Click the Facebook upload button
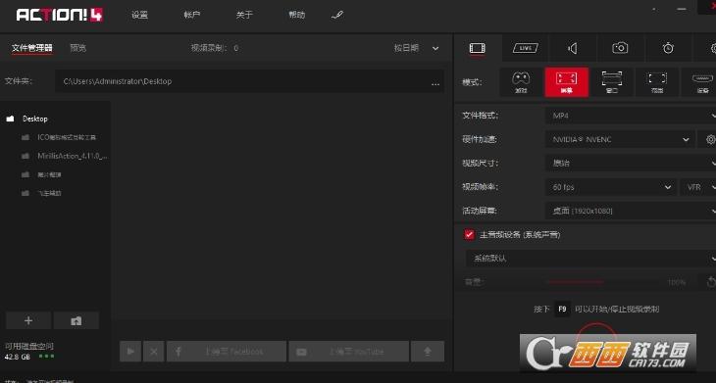Image resolution: width=716 pixels, height=383 pixels. point(227,352)
